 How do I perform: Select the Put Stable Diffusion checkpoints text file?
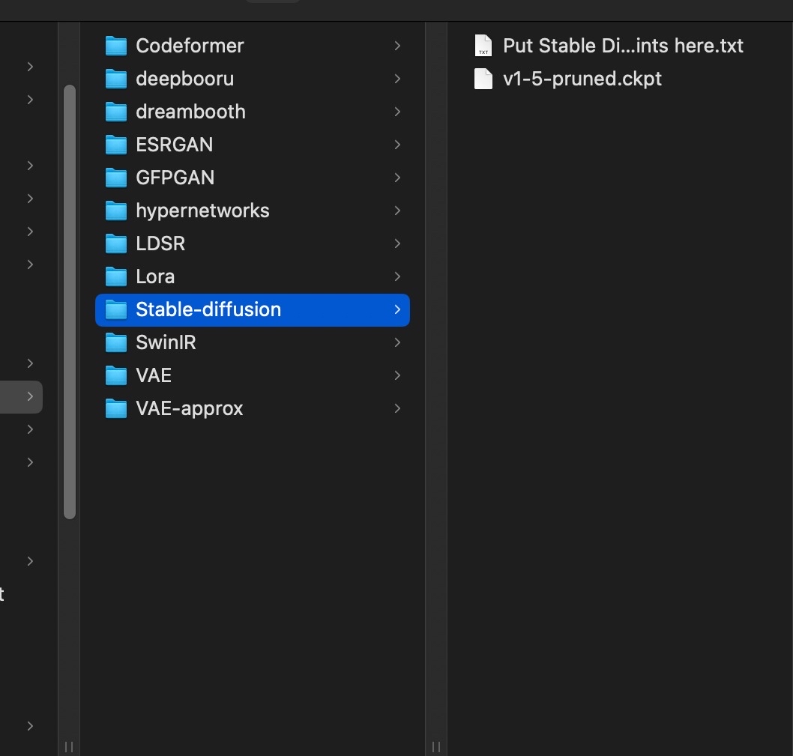(623, 46)
